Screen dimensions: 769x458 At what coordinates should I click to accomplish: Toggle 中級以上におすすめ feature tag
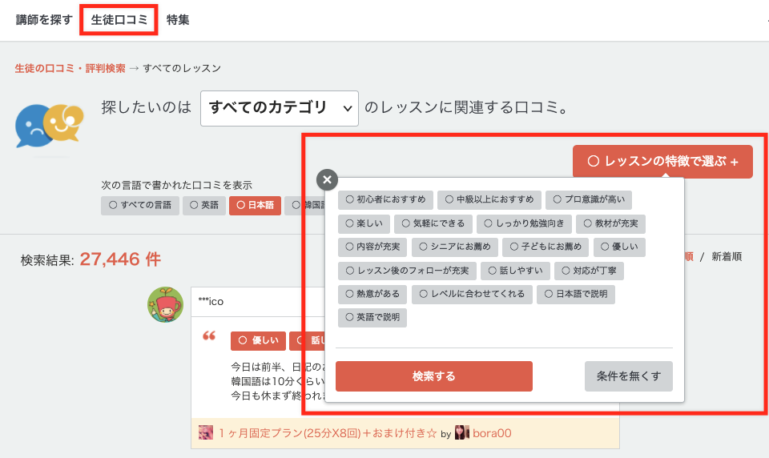[x=489, y=200]
